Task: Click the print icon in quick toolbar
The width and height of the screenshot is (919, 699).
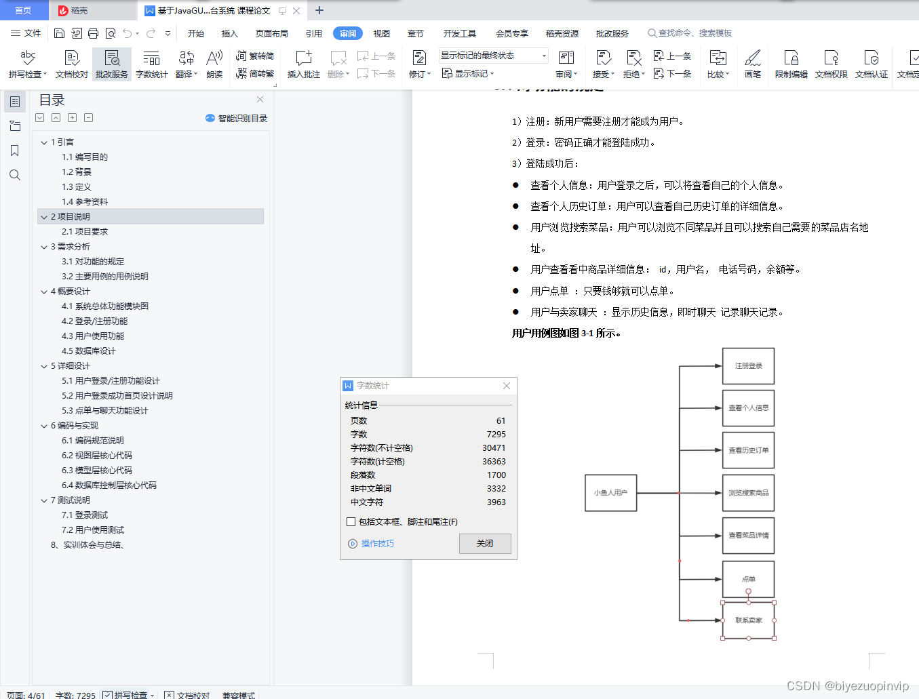Action: pos(93,33)
